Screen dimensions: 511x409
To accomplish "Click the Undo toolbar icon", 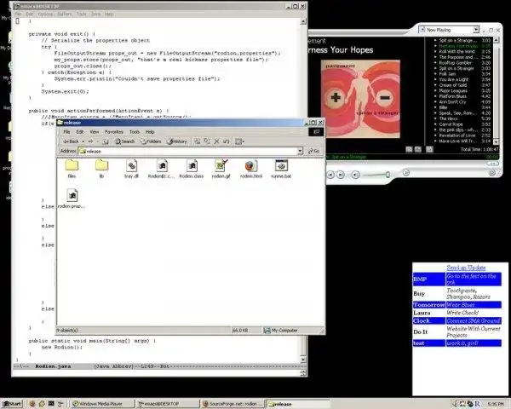I will (227, 141).
